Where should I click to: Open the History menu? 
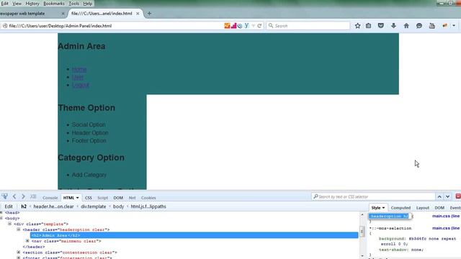pyautogui.click(x=32, y=4)
